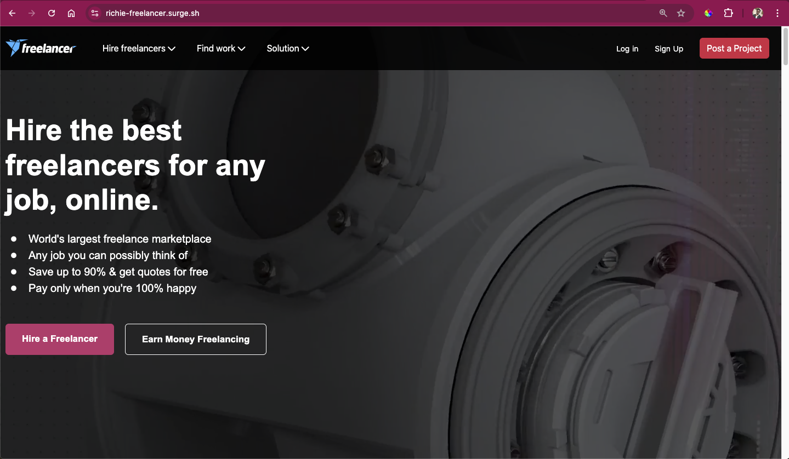The image size is (789, 459).
Task: Bookmark this page with star icon
Action: pyautogui.click(x=681, y=13)
